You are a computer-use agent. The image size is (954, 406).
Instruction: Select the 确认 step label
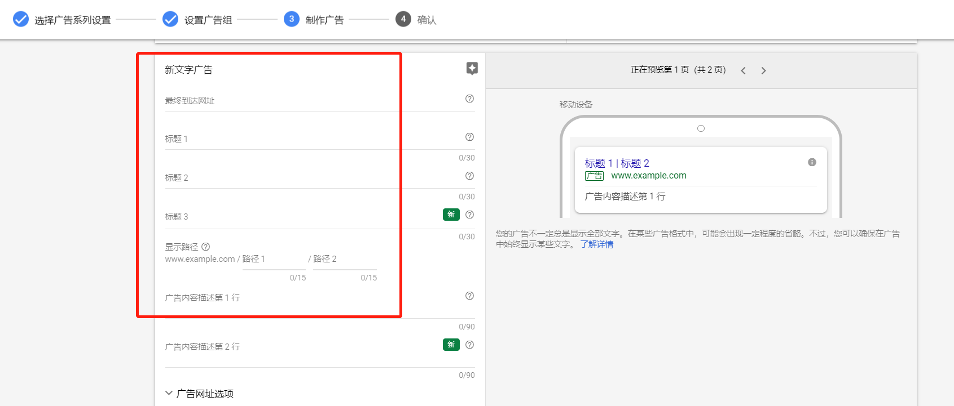[x=427, y=20]
